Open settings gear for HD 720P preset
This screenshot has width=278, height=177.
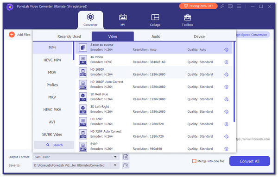pos(226,124)
